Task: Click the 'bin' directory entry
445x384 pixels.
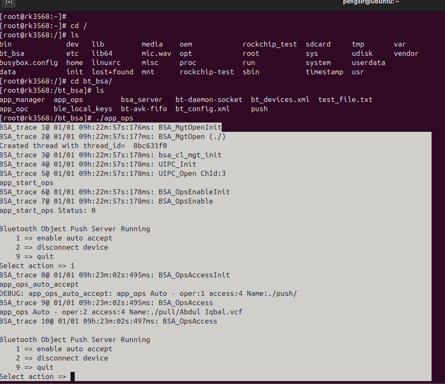Action: [x=6, y=44]
